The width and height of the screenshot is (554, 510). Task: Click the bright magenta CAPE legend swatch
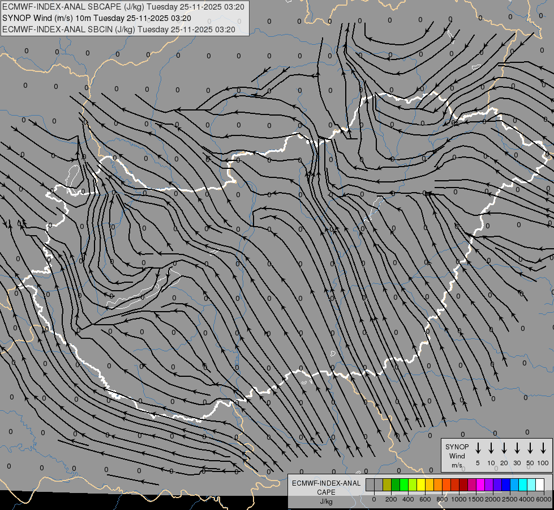pyautogui.click(x=480, y=484)
